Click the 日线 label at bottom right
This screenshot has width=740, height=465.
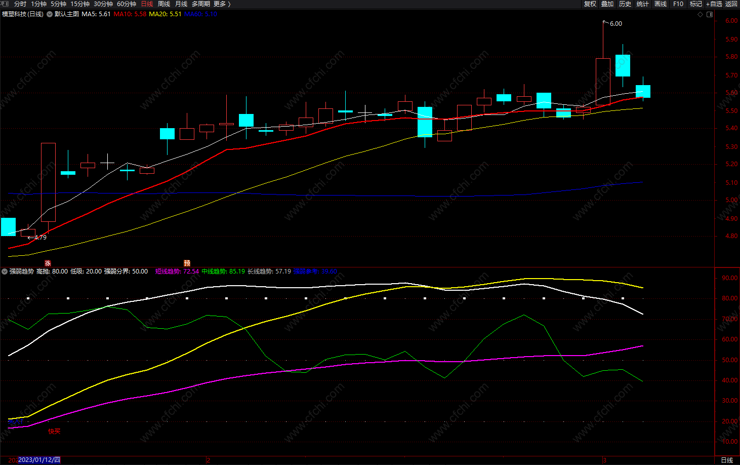coord(727,460)
